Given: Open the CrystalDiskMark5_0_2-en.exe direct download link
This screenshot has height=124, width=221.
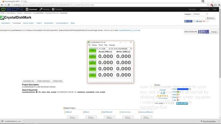Looking at the screenshot, I should 129,30.
